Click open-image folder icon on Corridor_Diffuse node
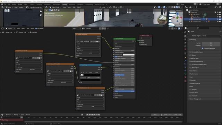 click(x=97, y=42)
